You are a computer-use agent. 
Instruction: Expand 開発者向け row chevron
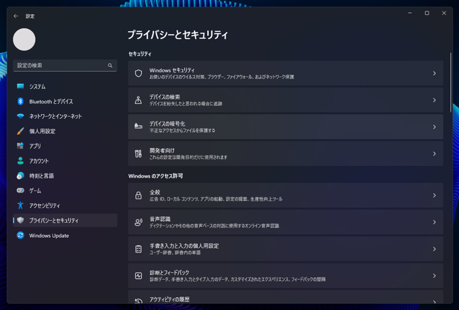click(x=435, y=154)
